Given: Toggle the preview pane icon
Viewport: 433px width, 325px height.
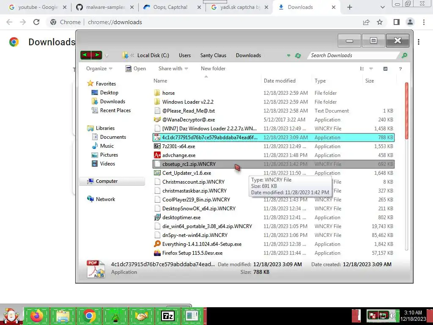Looking at the screenshot, I should pyautogui.click(x=386, y=69).
